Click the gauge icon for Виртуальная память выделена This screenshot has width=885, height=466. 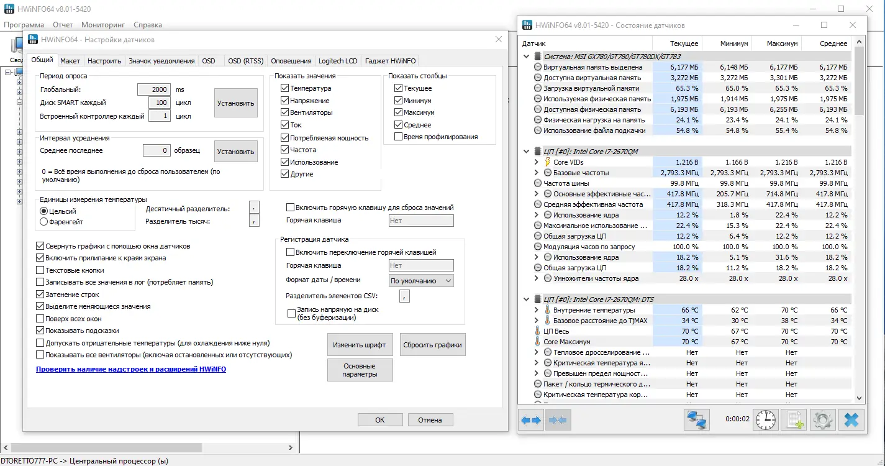tap(538, 67)
